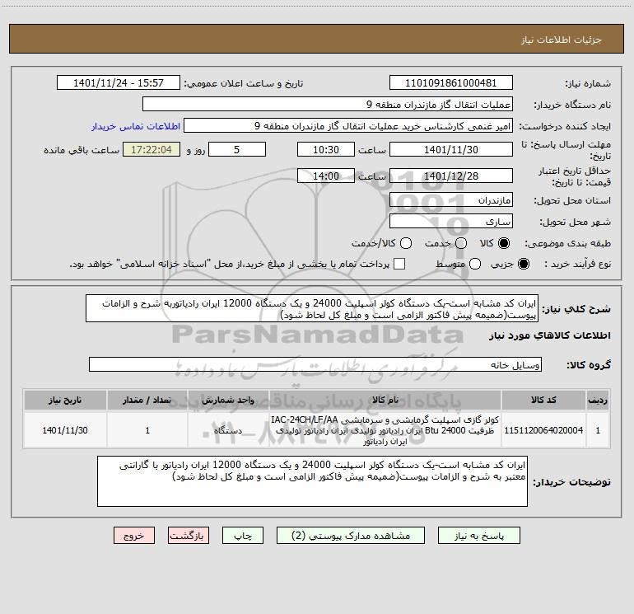Click the announcement date field 1401/11/24 - 15:57
This screenshot has height=614, width=634.
119,83
